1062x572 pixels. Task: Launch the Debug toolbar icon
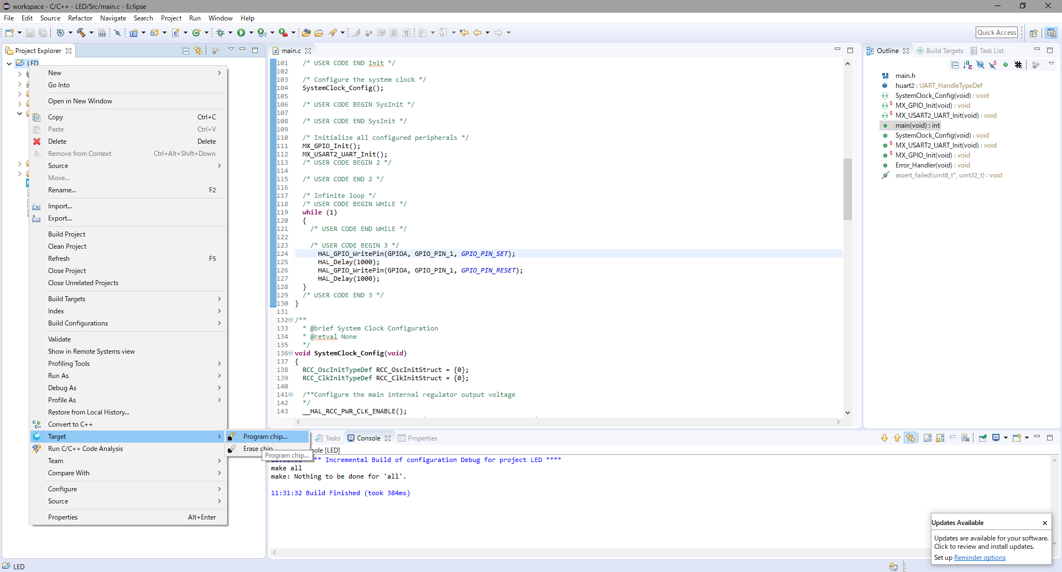point(220,33)
